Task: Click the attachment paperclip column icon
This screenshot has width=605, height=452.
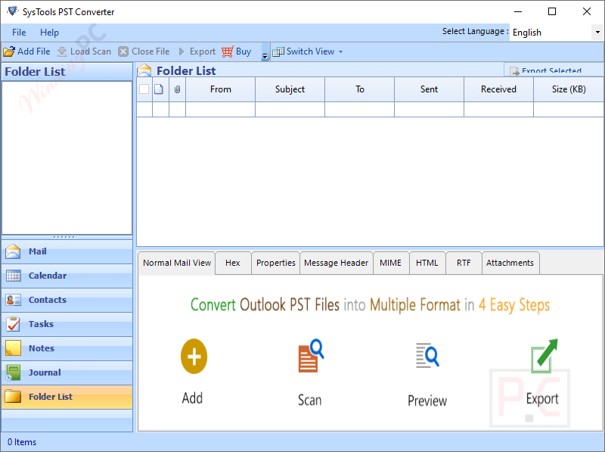Action: [x=177, y=89]
